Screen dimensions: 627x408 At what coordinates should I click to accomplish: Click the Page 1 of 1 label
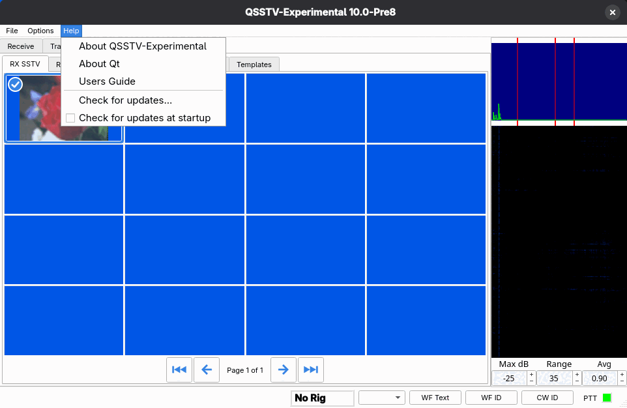244,370
